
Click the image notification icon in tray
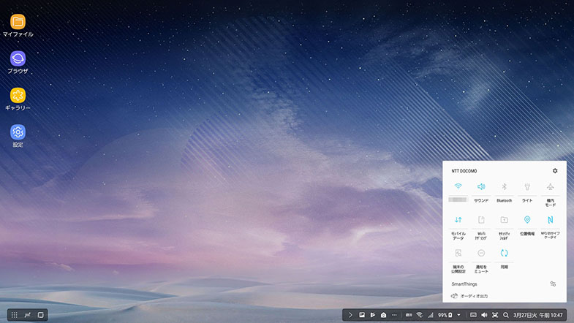click(x=362, y=315)
